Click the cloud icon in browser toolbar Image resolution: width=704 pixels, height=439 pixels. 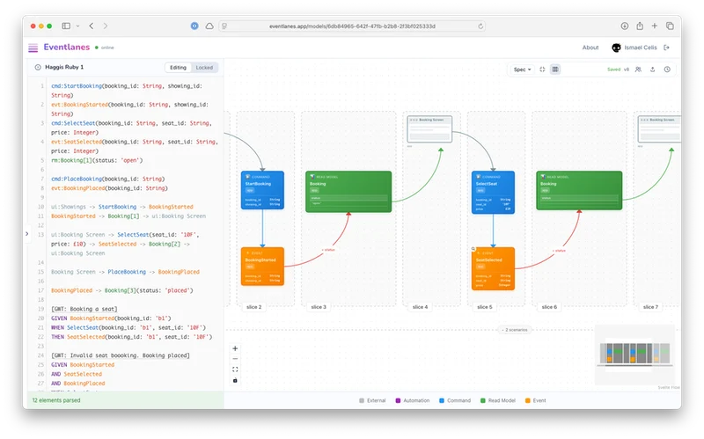209,26
